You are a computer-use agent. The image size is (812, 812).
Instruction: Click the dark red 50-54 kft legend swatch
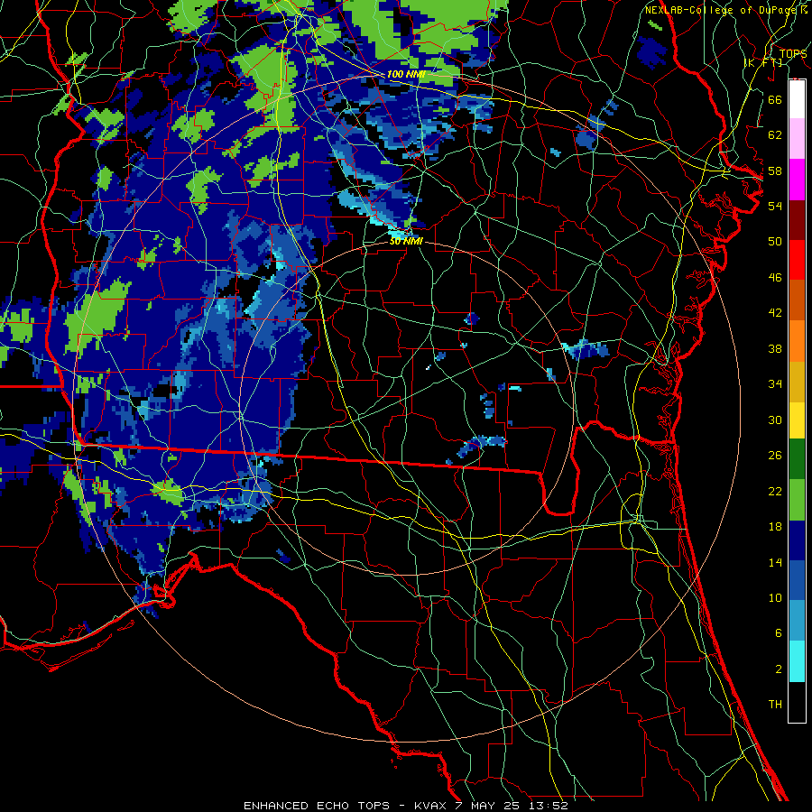point(797,220)
